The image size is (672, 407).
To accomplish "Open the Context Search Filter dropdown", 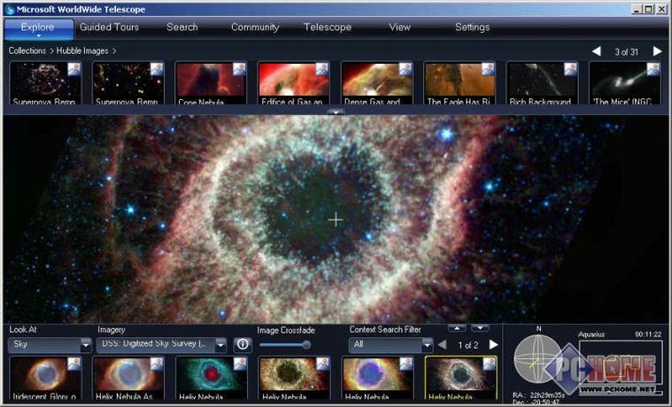I will 390,344.
